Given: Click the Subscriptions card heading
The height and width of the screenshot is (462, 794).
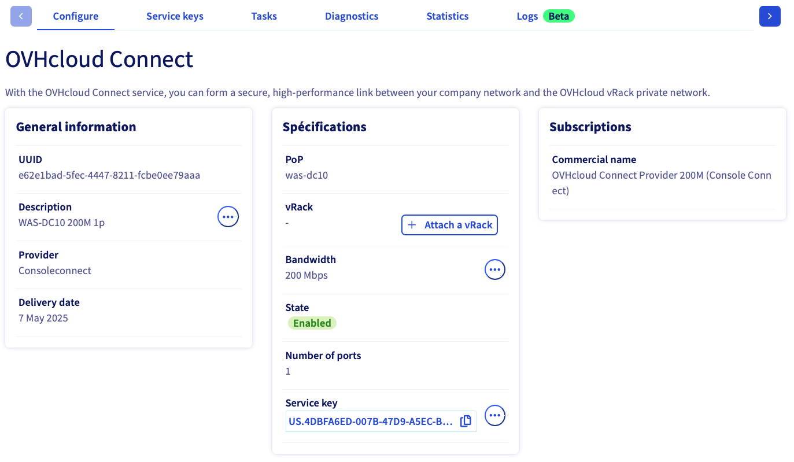Looking at the screenshot, I should point(590,127).
